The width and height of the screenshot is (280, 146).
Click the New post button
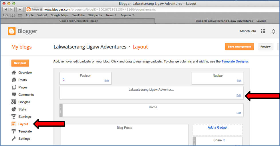coord(20,63)
